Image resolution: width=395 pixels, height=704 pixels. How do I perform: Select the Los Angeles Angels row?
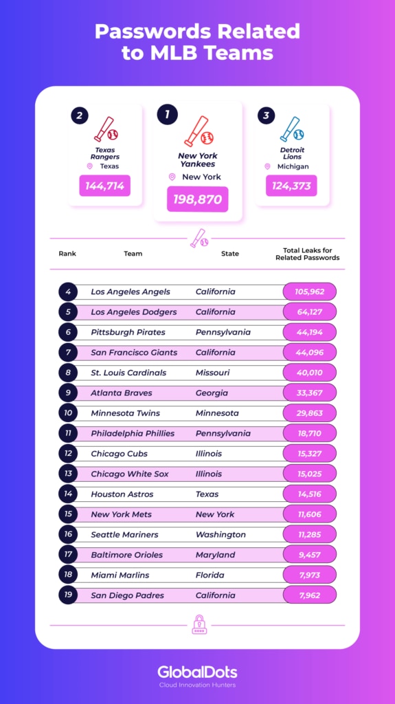198,291
